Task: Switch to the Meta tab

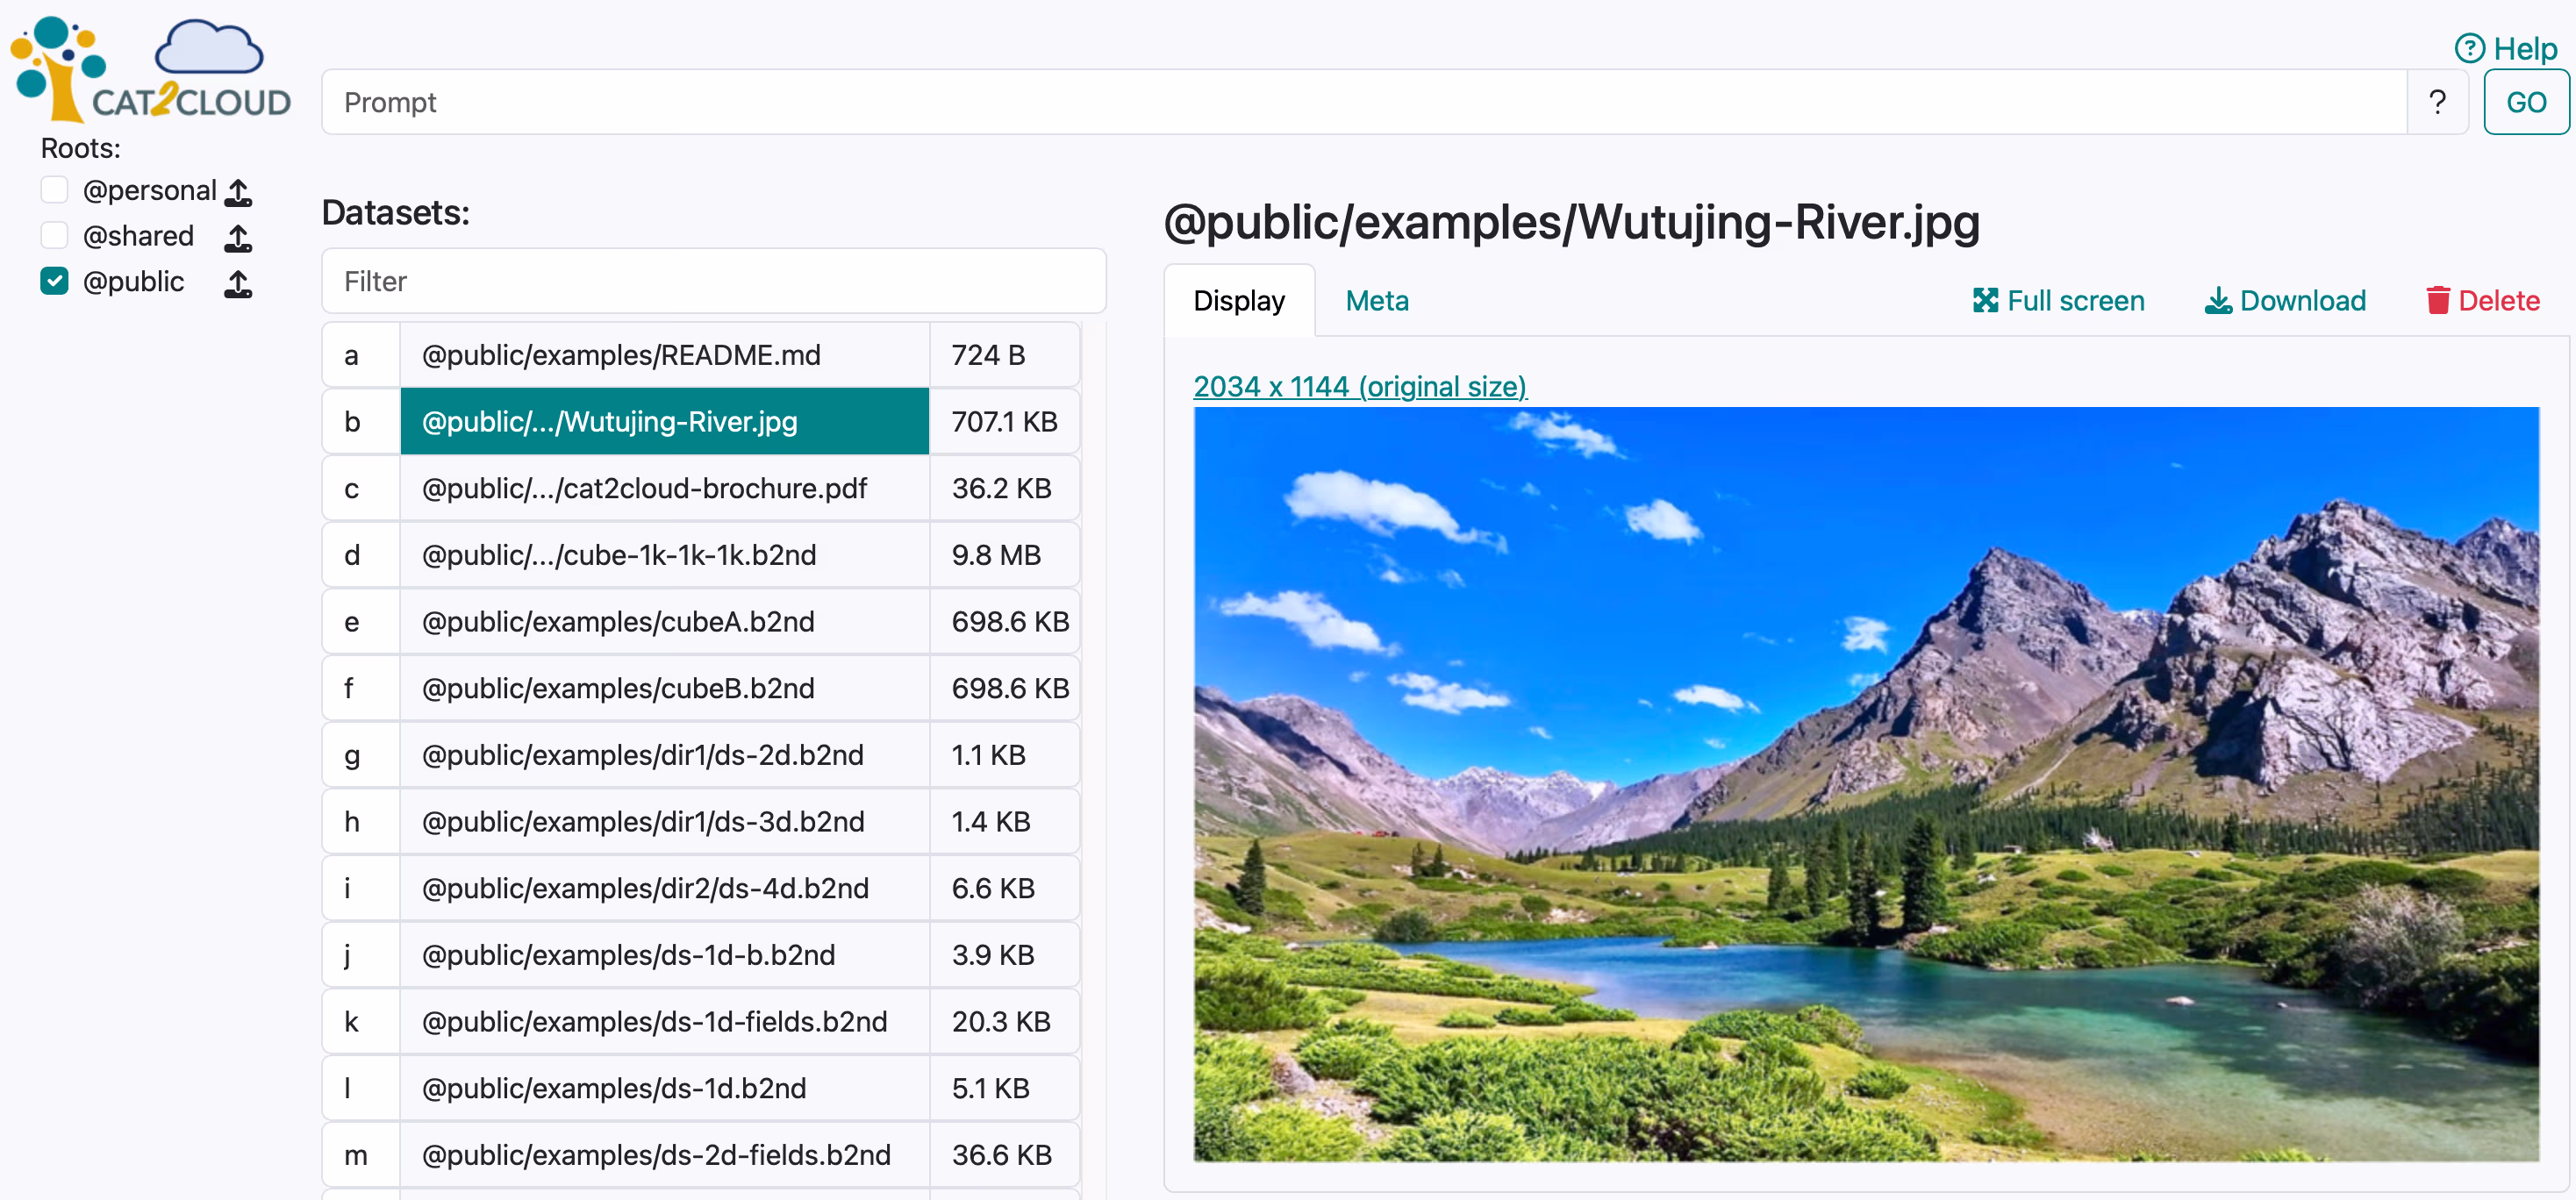Action: pos(1376,300)
